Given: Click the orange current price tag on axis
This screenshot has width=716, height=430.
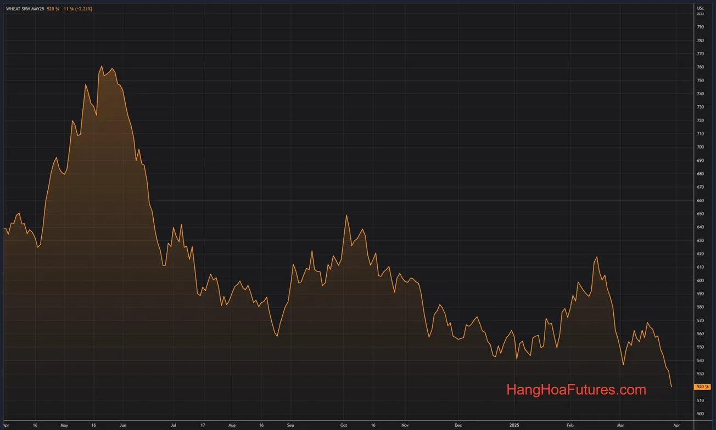Looking at the screenshot, I should coord(703,387).
